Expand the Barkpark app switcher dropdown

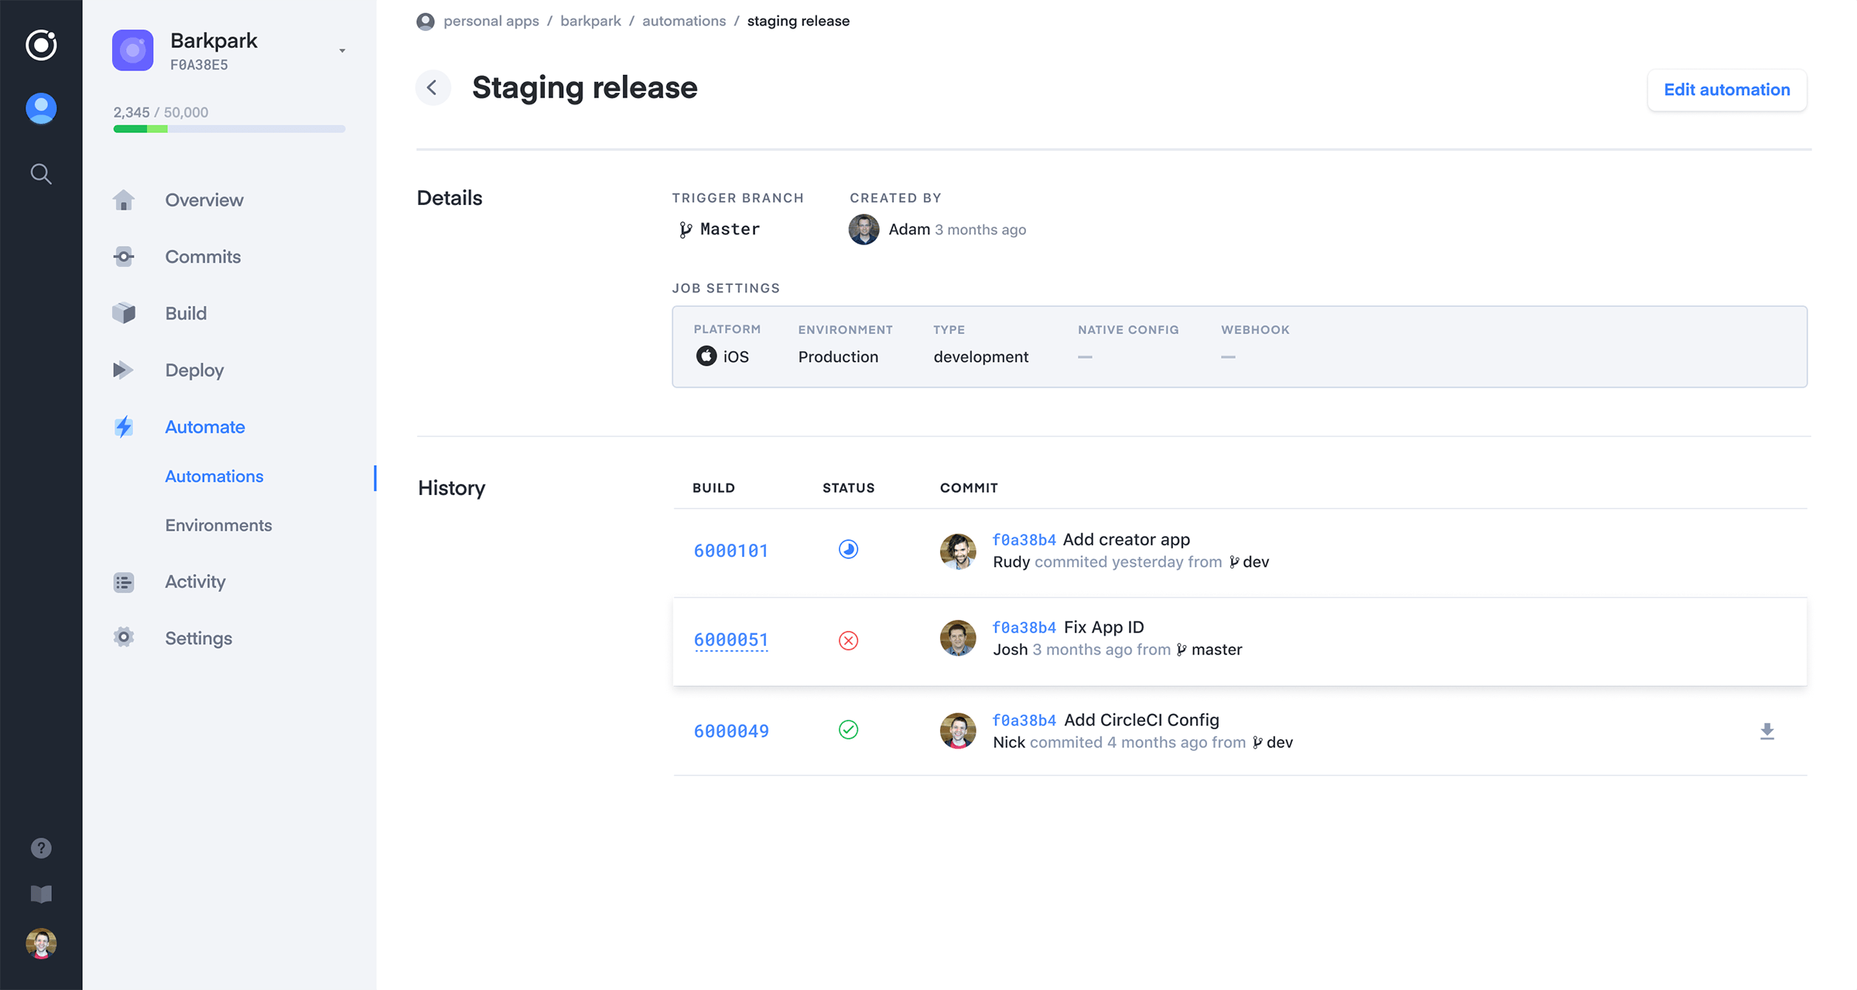click(342, 51)
